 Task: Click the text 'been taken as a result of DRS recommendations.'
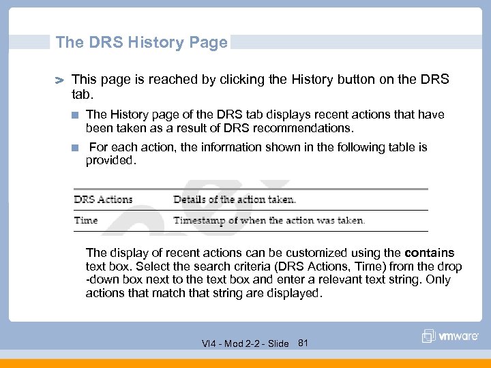point(220,128)
